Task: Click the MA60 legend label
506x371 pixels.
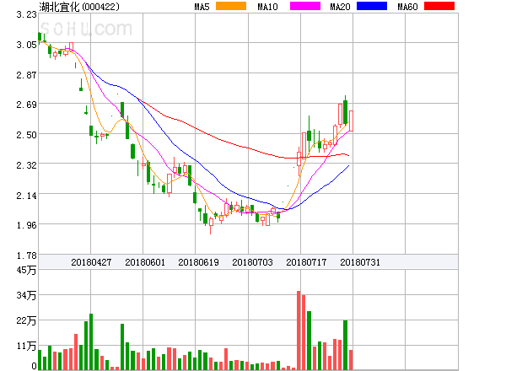Action: 407,7
